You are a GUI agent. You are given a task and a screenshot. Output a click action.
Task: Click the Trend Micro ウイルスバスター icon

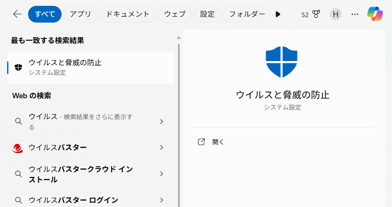(x=18, y=148)
